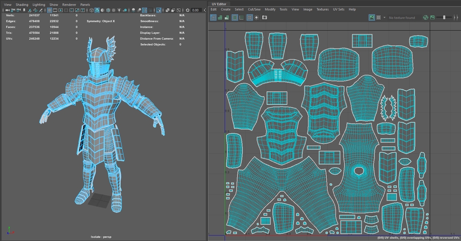461x241 pixels.
Task: Open the UV Editor View menu
Action: click(x=295, y=10)
